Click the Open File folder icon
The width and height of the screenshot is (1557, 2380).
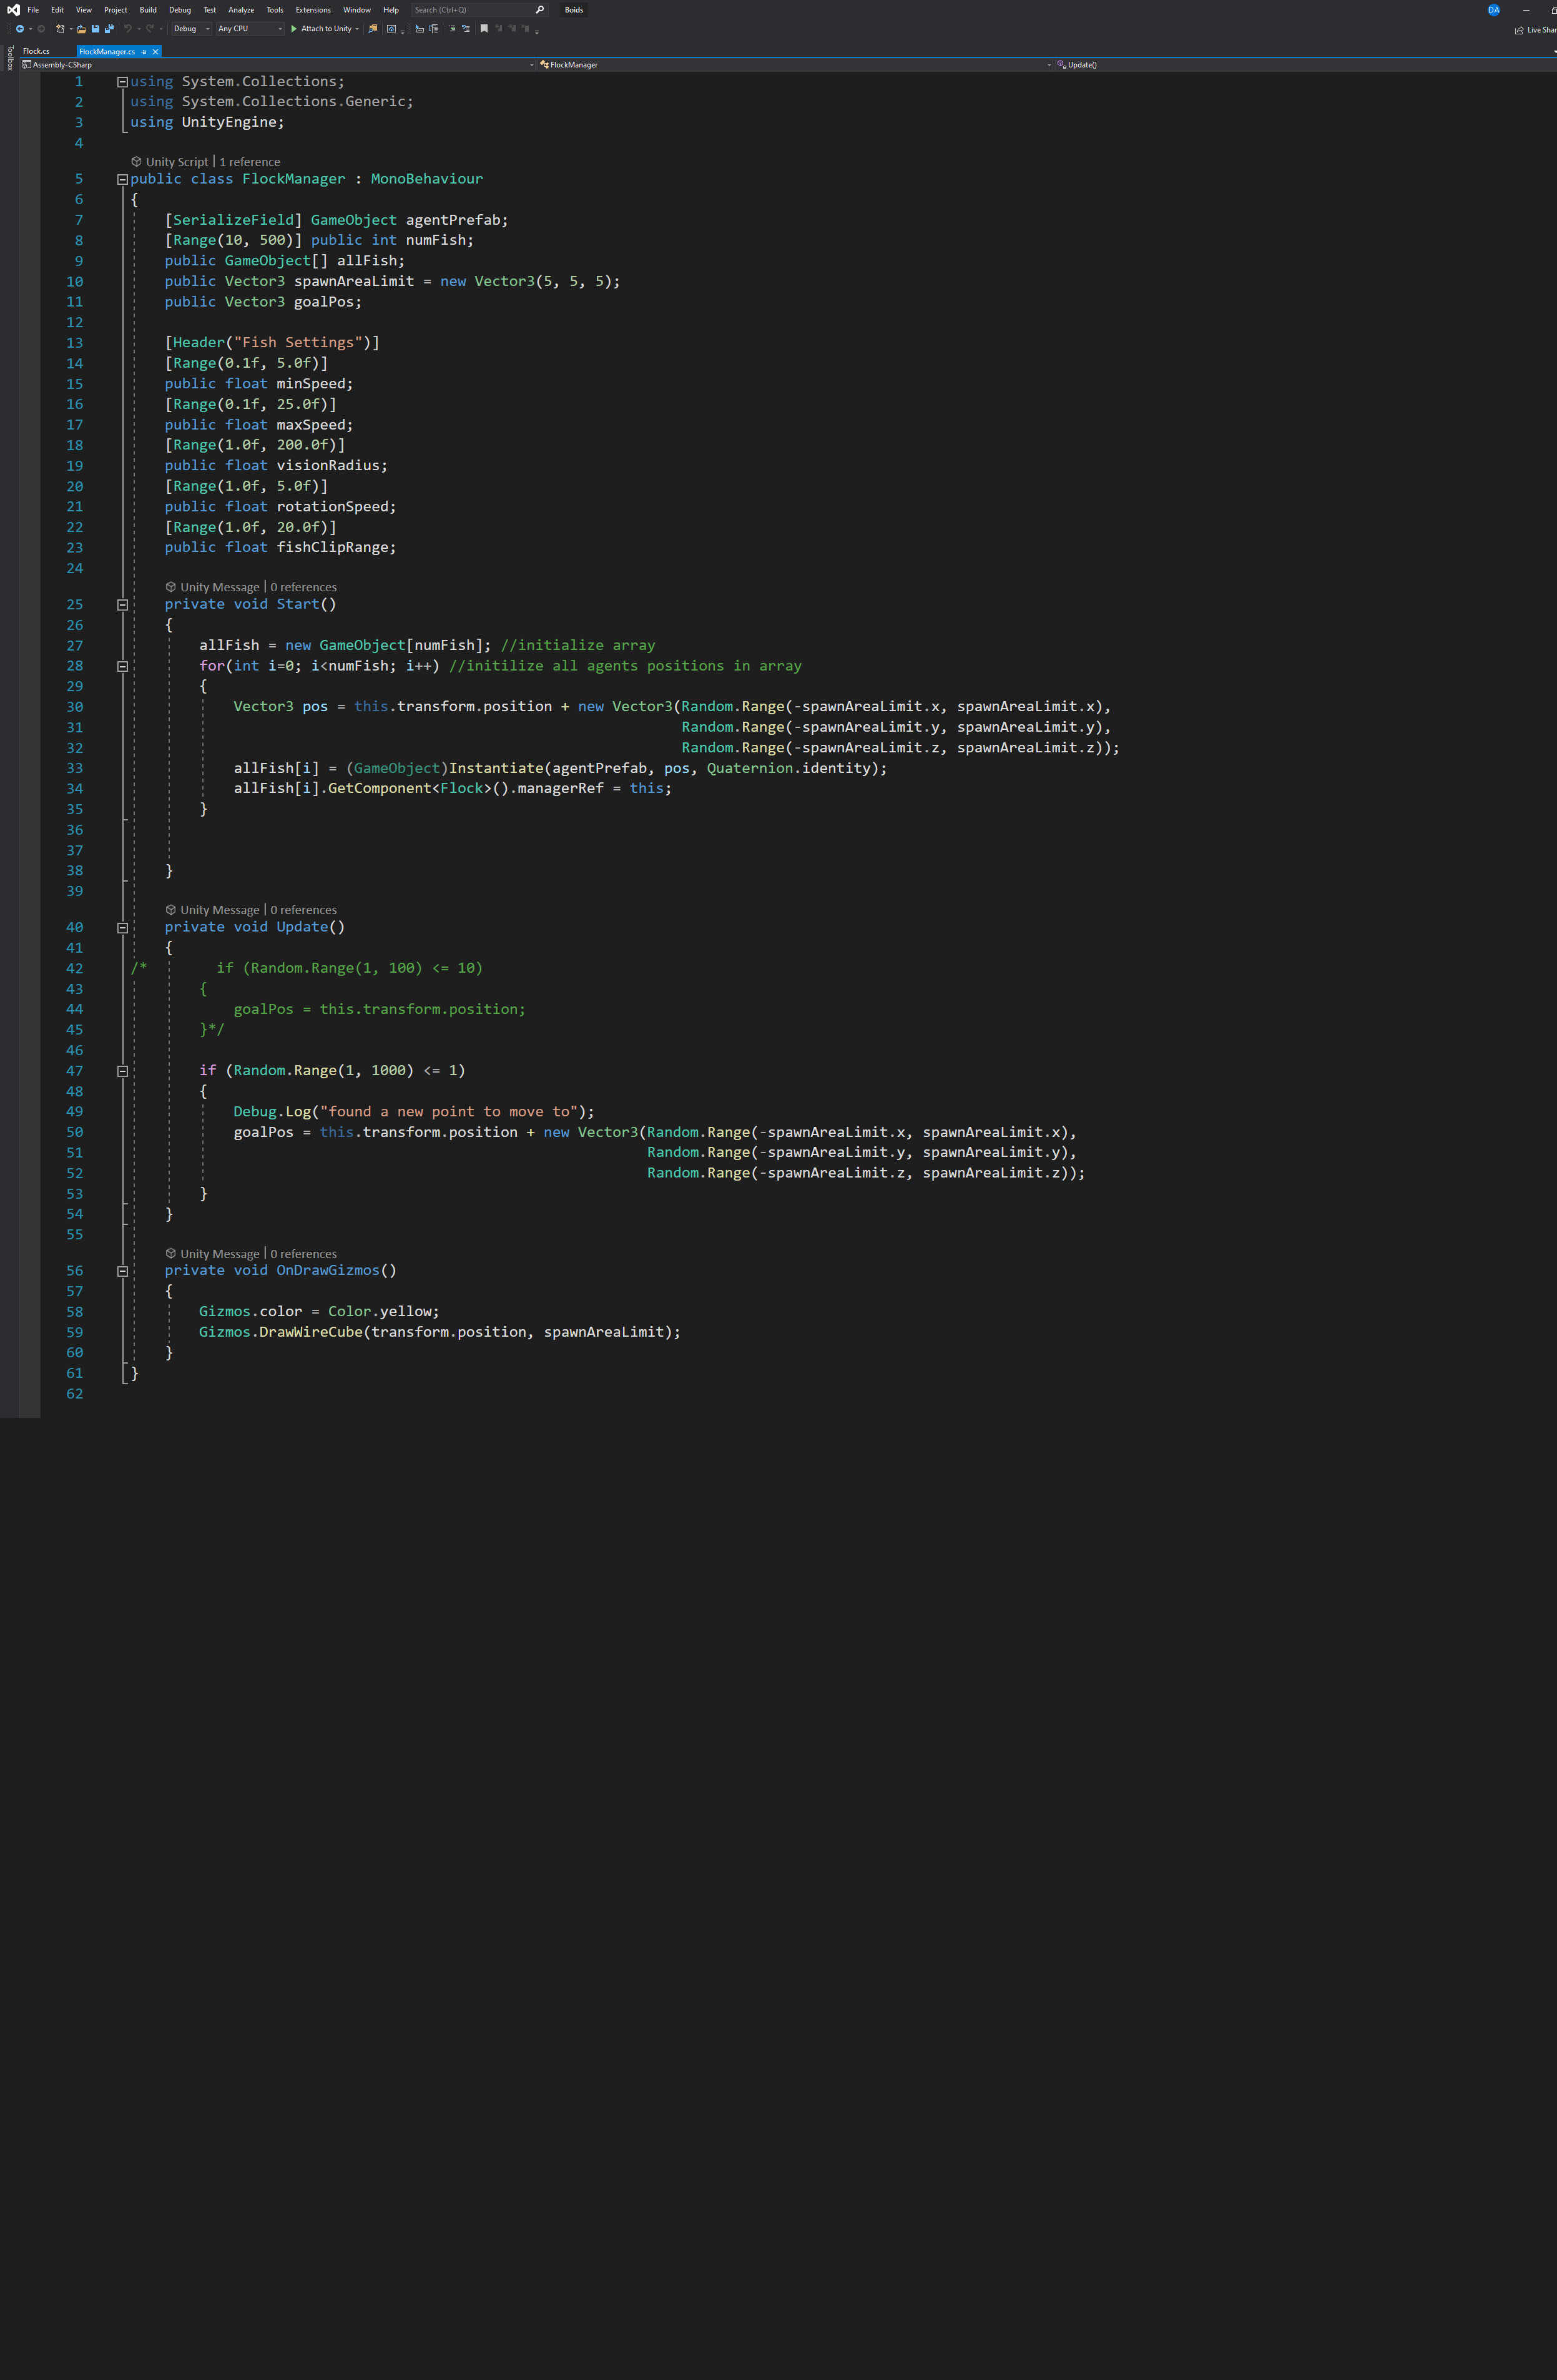(x=82, y=29)
